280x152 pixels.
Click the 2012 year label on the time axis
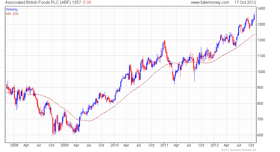(215, 145)
